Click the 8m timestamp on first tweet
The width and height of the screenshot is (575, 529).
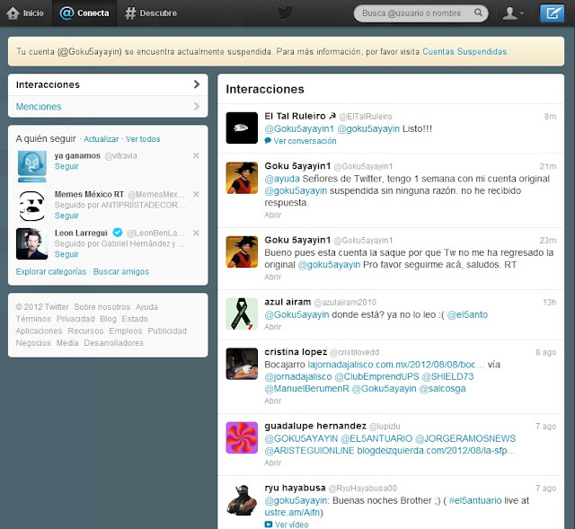(550, 117)
